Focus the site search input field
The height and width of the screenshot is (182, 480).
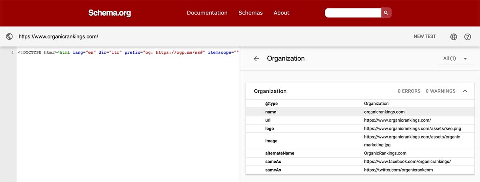click(353, 13)
